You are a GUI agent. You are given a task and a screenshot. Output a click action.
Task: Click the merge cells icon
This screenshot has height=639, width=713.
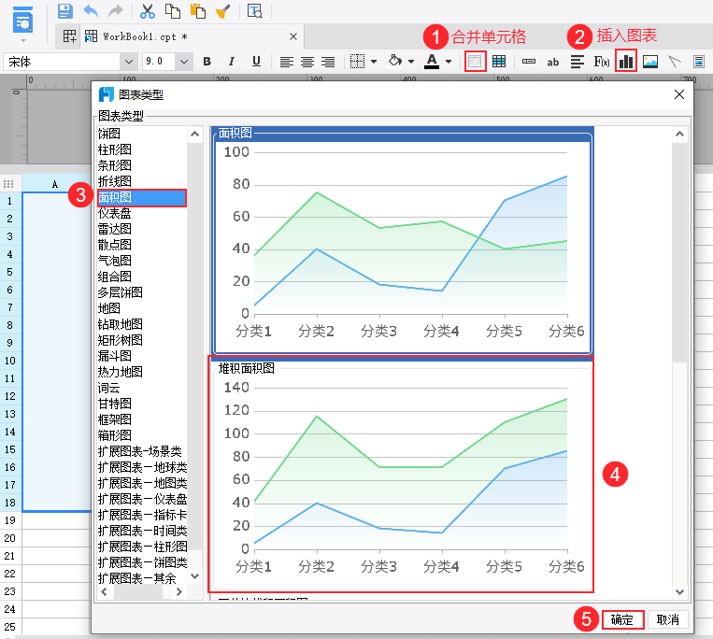click(475, 62)
